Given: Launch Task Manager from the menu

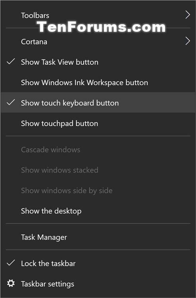Looking at the screenshot, I should (x=98, y=237).
